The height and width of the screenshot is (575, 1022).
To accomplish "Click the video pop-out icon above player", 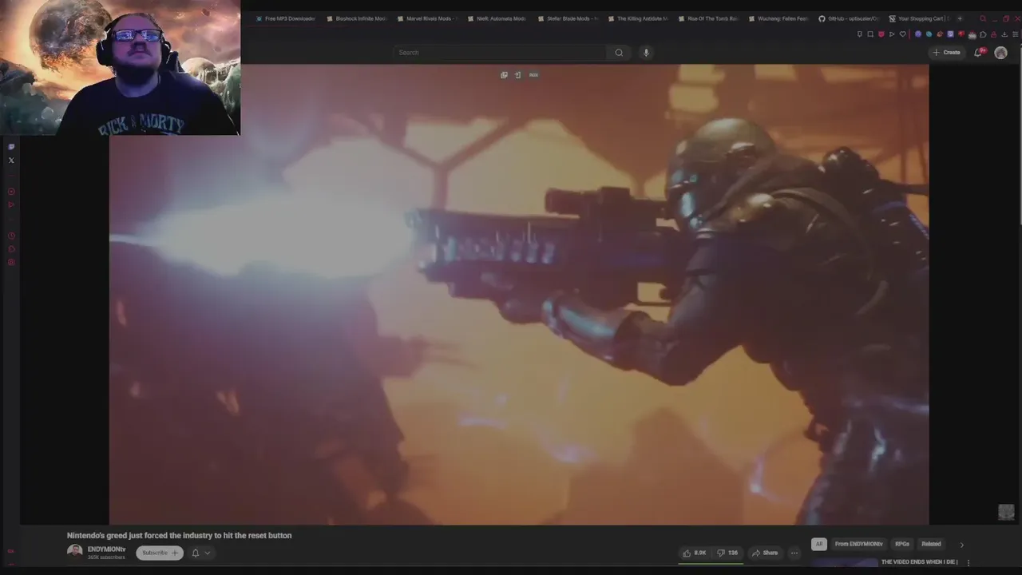I will 504,75.
